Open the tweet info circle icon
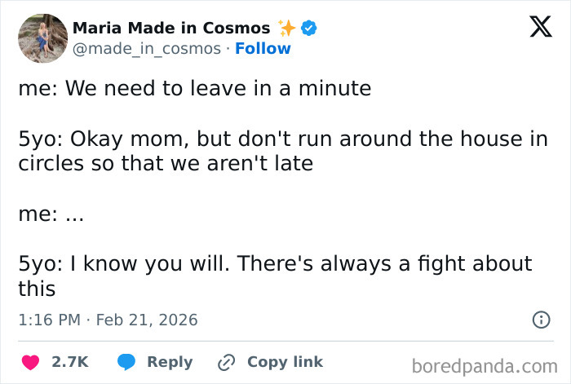This screenshot has width=571, height=384. tap(541, 320)
